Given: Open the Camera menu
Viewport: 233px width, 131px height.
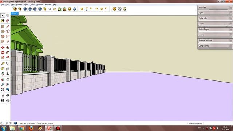Looking at the screenshot, I should (19, 5).
